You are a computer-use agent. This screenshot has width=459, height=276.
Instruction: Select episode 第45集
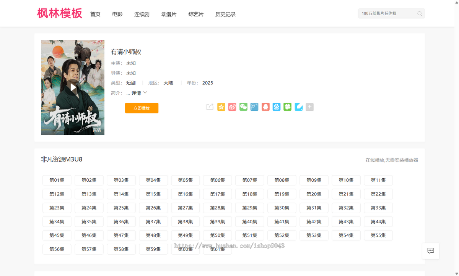57,235
